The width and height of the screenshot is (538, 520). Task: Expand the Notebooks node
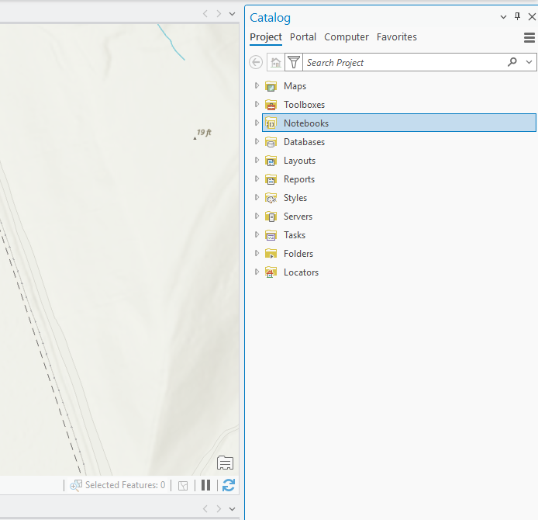(x=257, y=123)
